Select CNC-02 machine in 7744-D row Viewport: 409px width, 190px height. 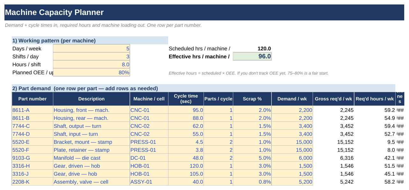pyautogui.click(x=149, y=134)
